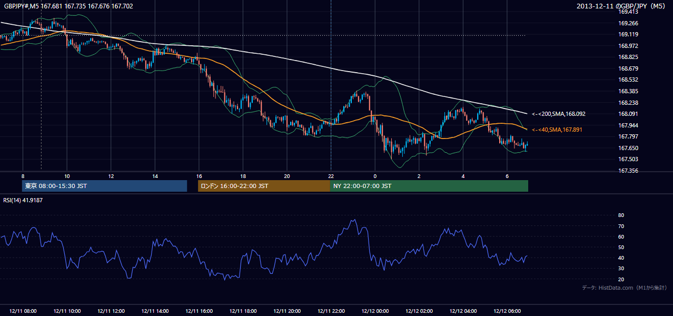
Task: Click price axis value 168.091
Action: pyautogui.click(x=628, y=114)
